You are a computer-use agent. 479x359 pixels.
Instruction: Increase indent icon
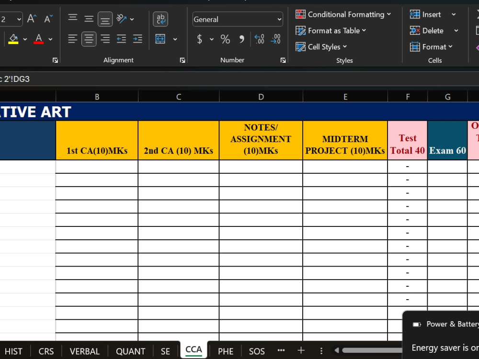(x=137, y=39)
